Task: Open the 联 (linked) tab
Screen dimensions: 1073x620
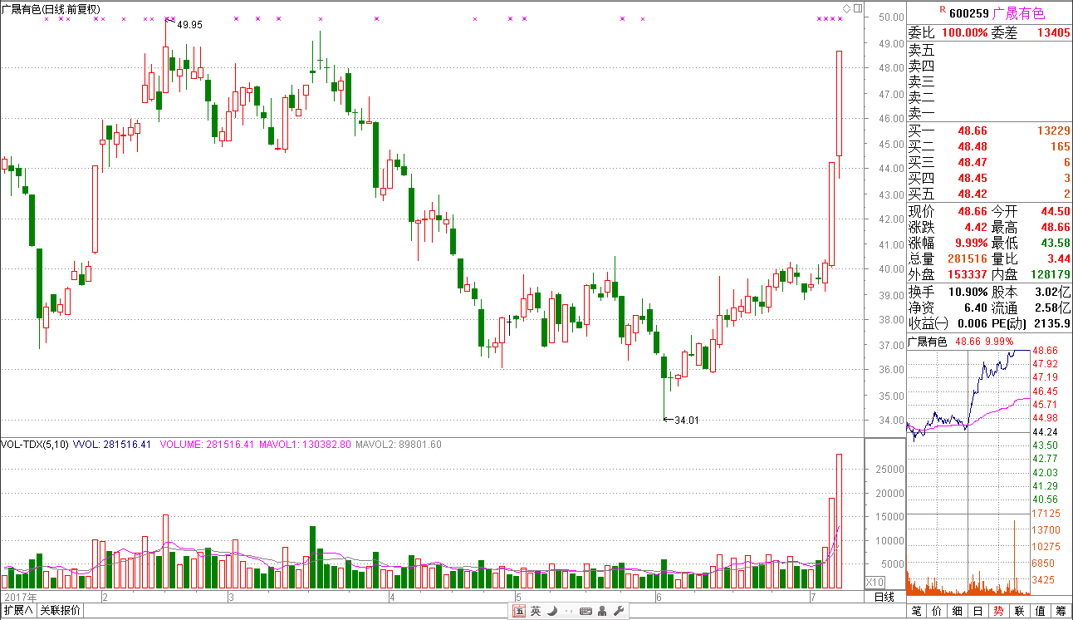Action: pos(1020,611)
